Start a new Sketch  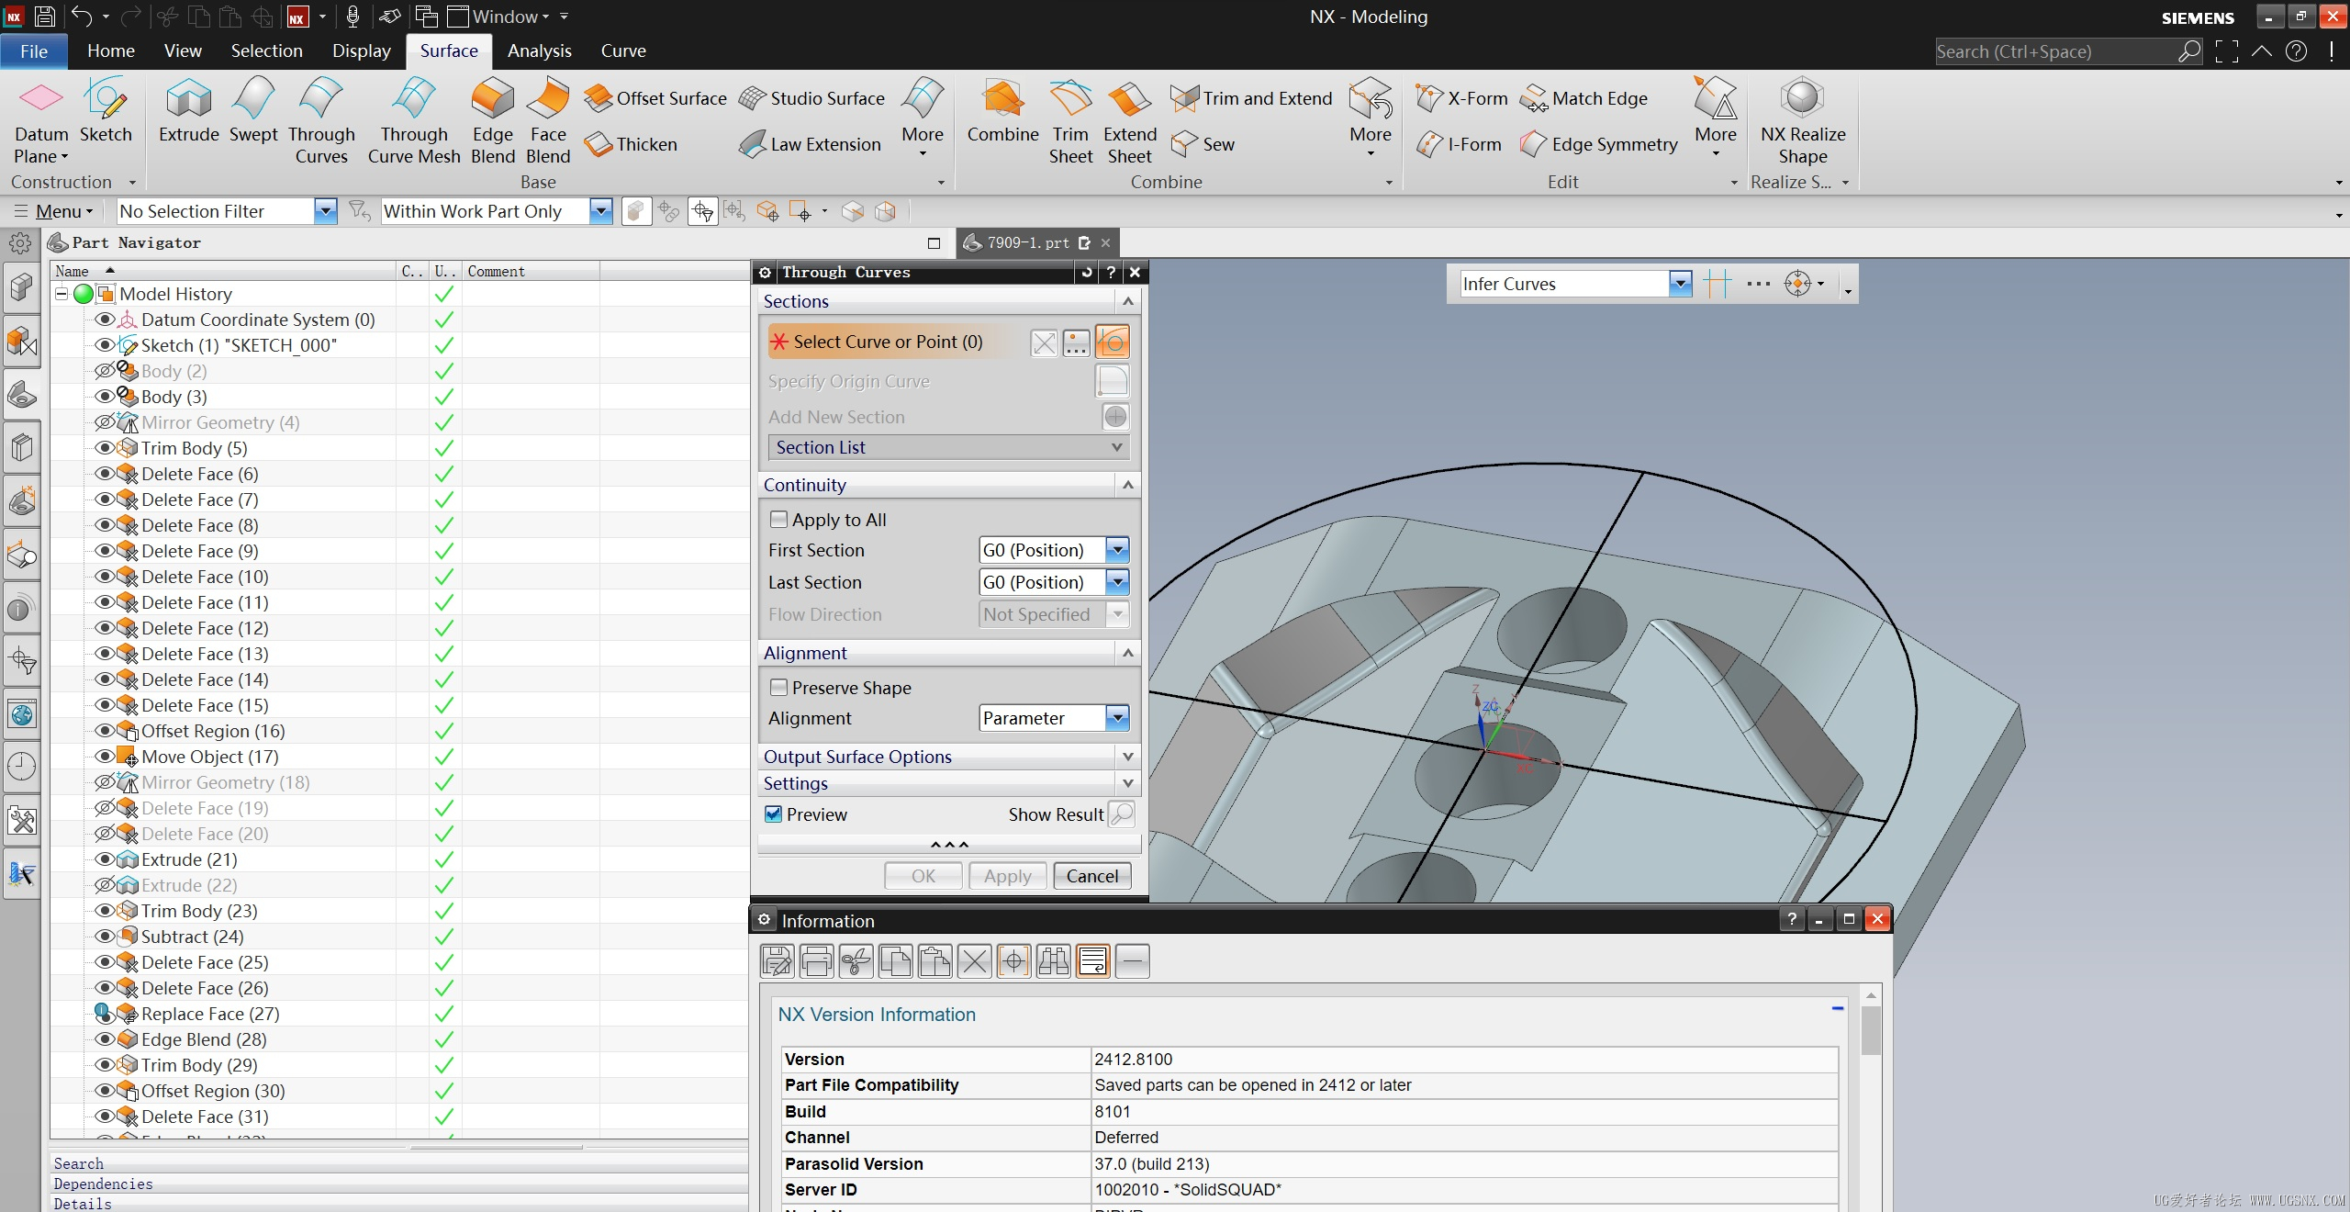[106, 111]
